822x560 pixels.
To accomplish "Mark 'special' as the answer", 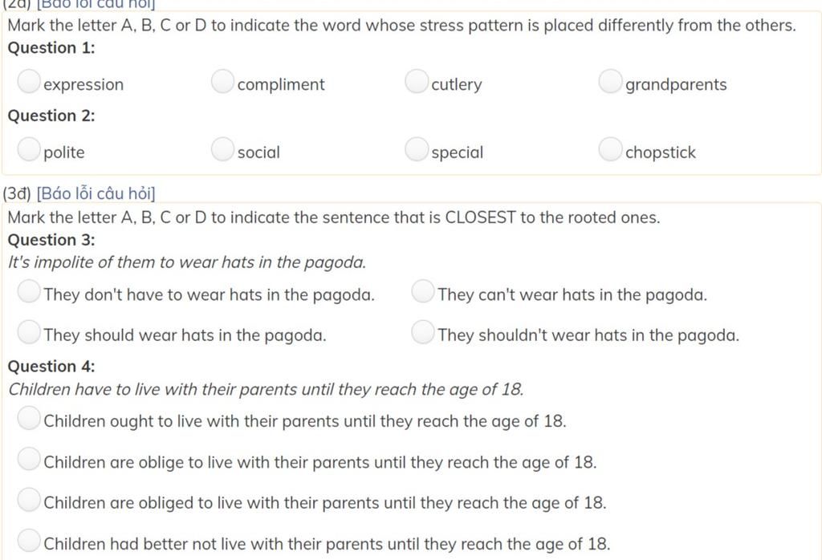I will [x=417, y=149].
